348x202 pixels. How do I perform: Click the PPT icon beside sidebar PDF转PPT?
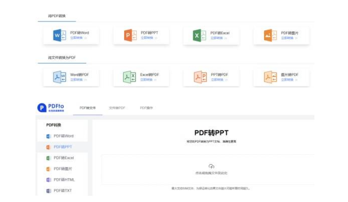48,147
